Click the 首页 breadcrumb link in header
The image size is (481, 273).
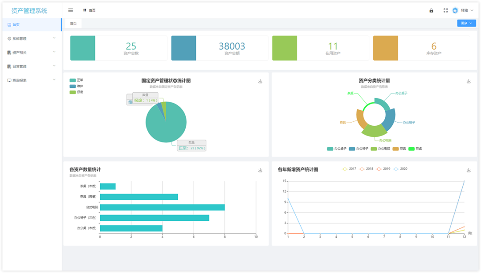coord(92,10)
